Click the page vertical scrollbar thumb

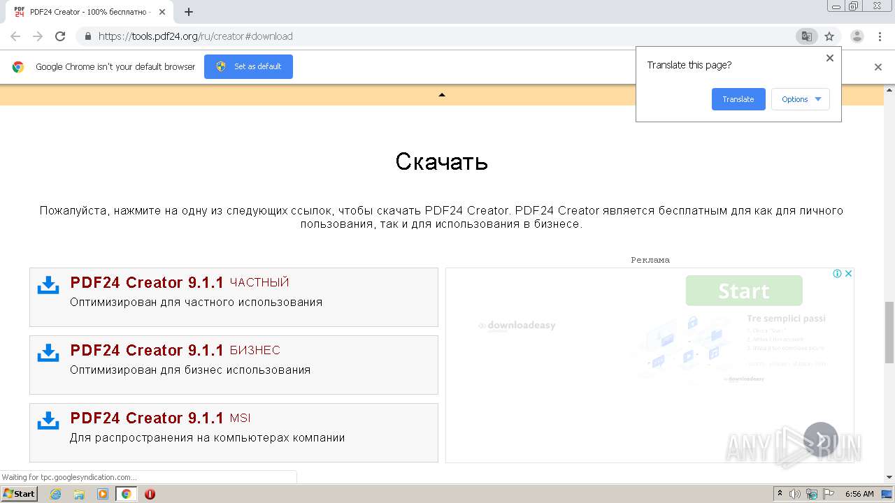[889, 333]
